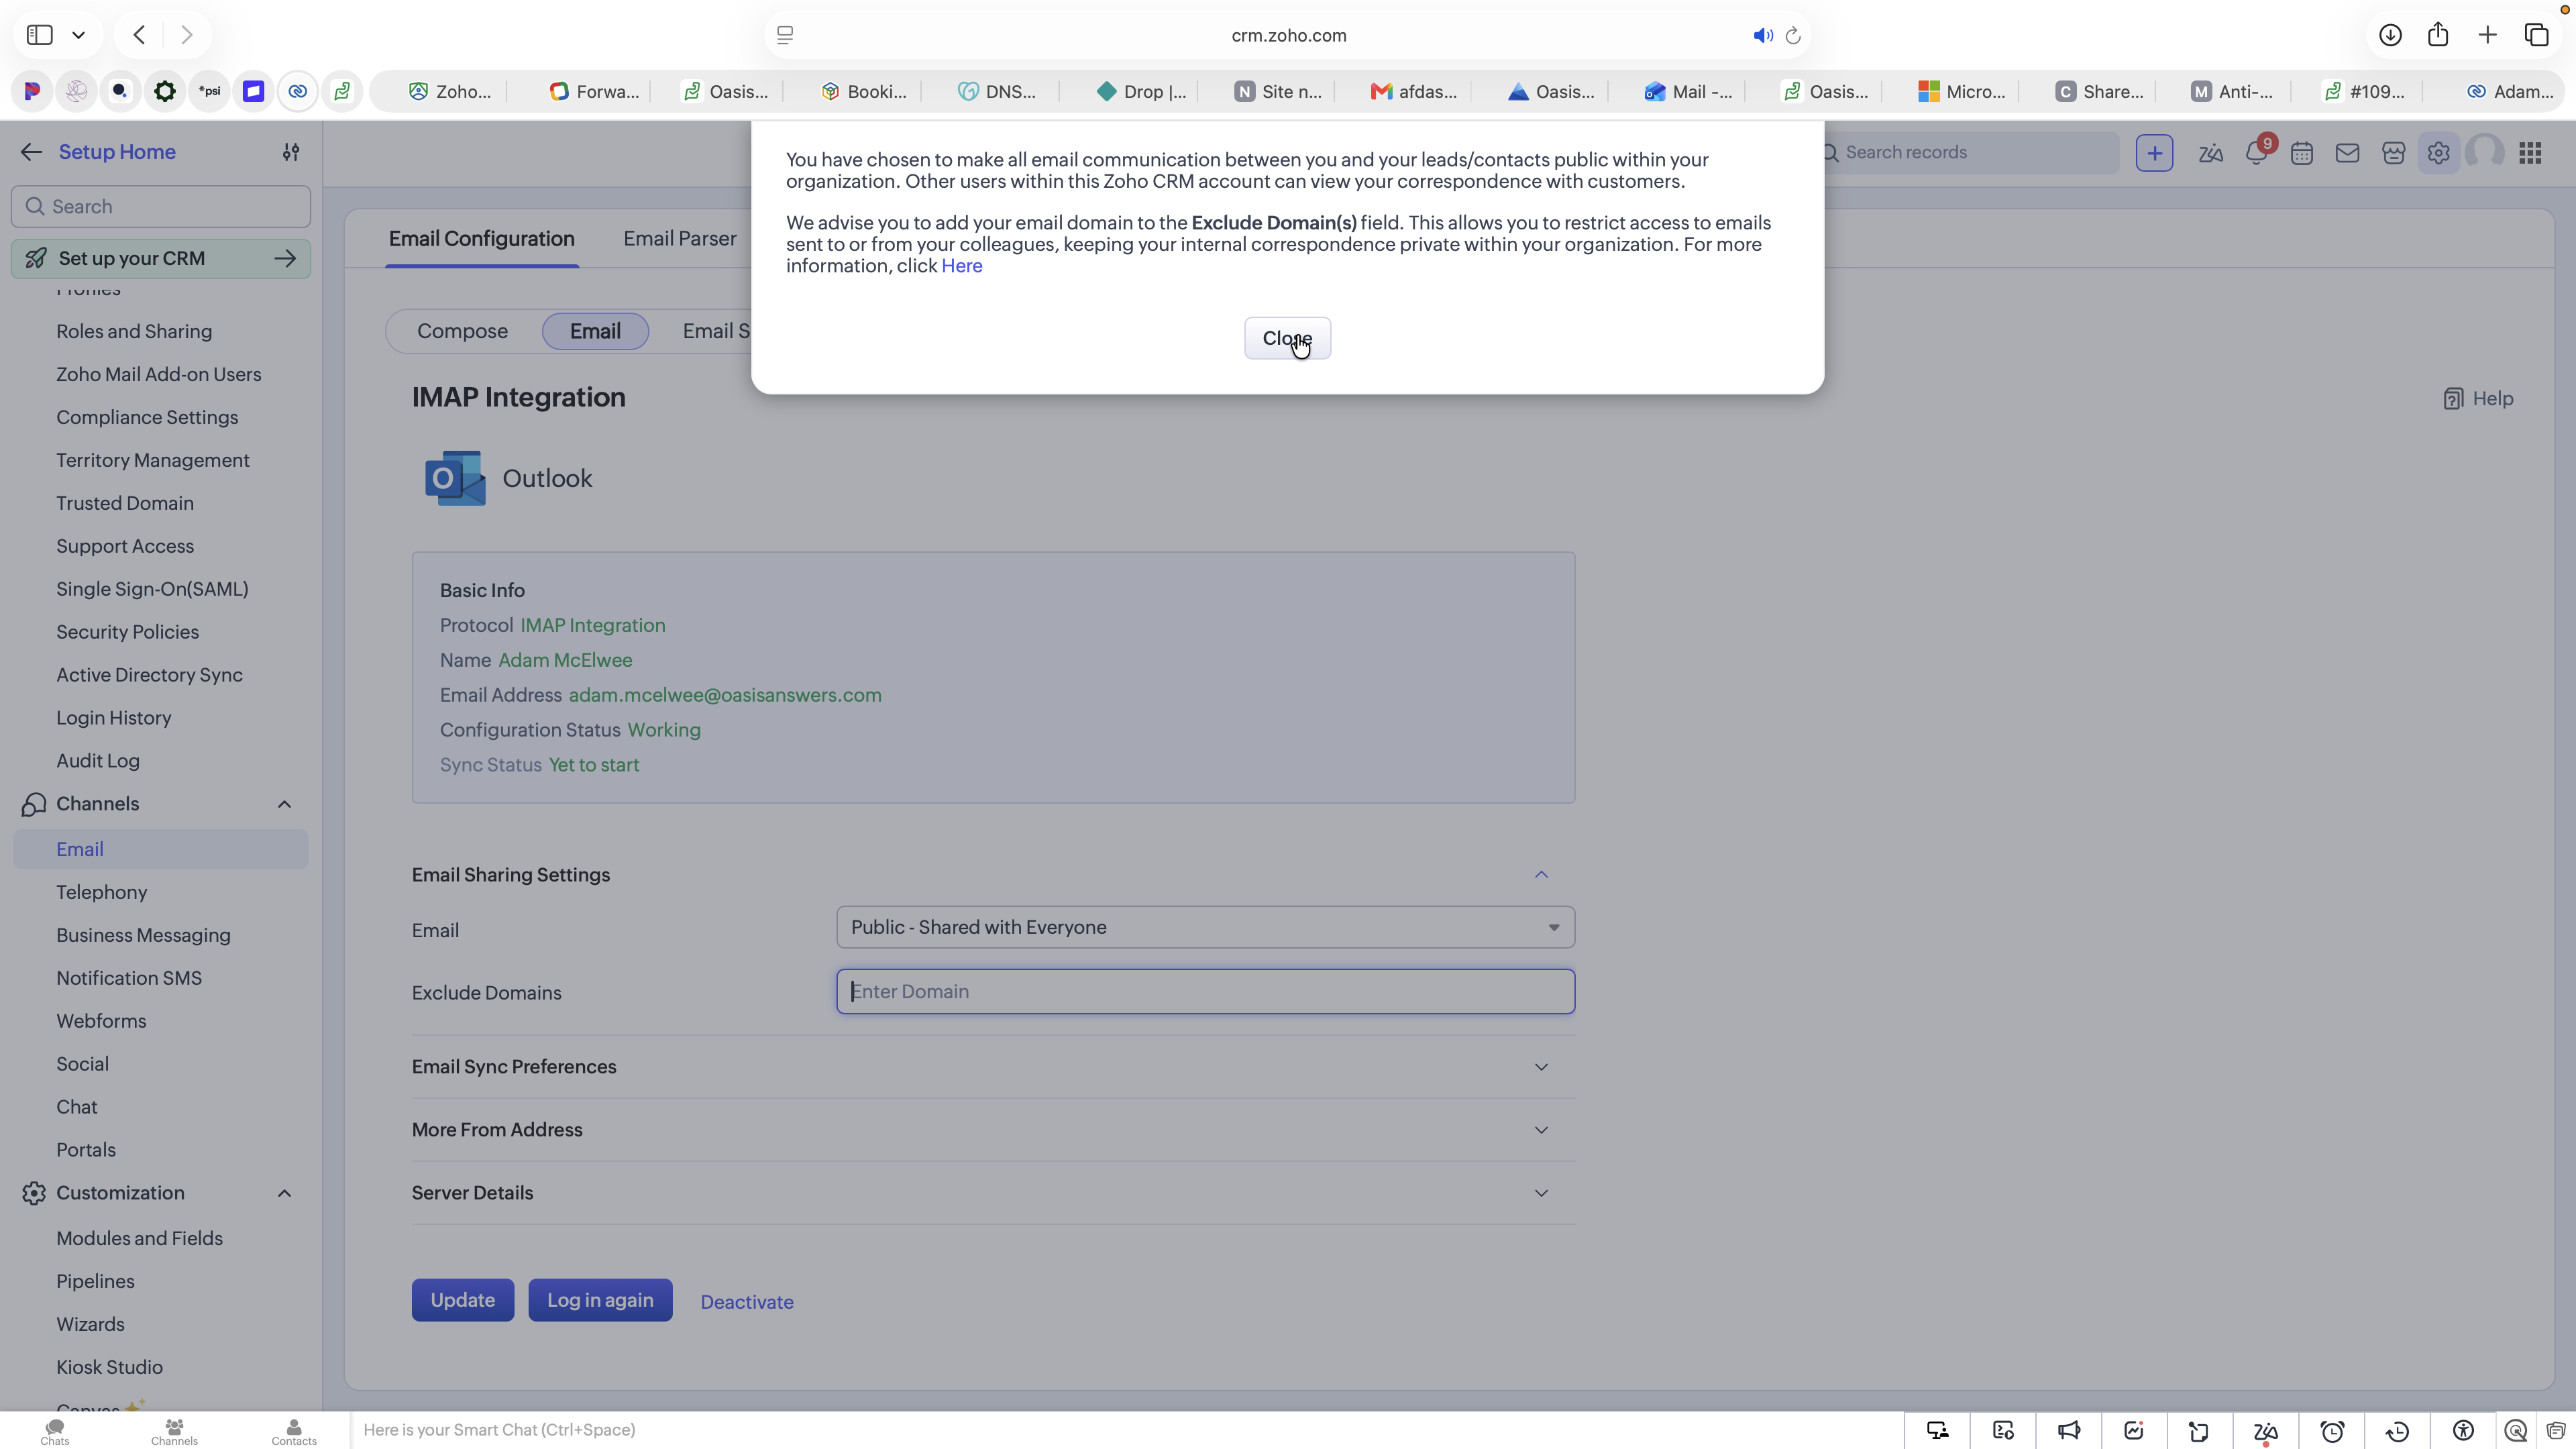Open the 'Here' link in dialog
2576x1449 pixels.
click(x=961, y=266)
